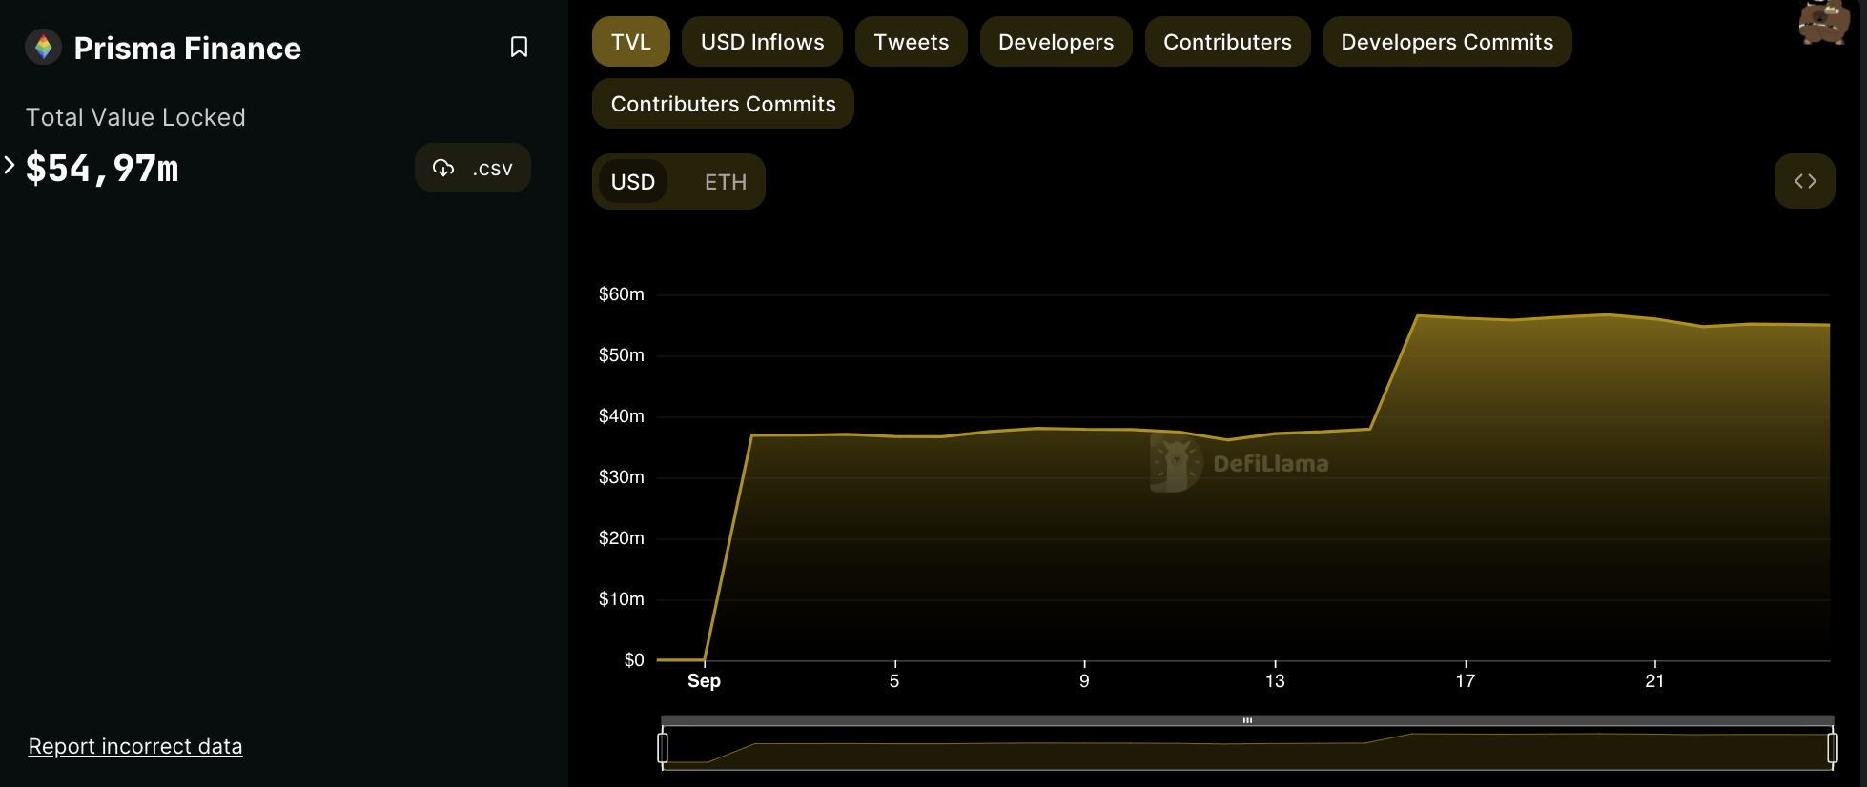Click the left handle of range slider
Screen dimensions: 1867x787
(663, 748)
